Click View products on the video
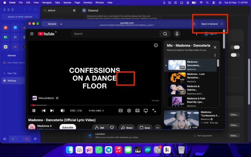The height and width of the screenshot is (157, 251). pyautogui.click(x=46, y=98)
